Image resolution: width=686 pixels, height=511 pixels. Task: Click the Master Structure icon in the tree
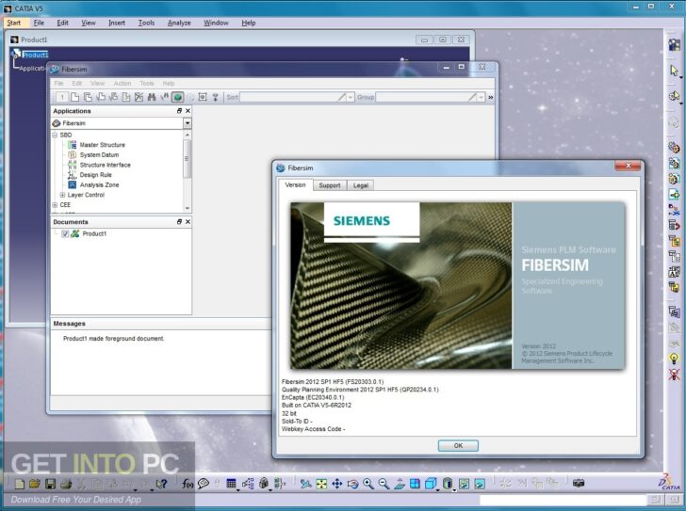tap(73, 145)
